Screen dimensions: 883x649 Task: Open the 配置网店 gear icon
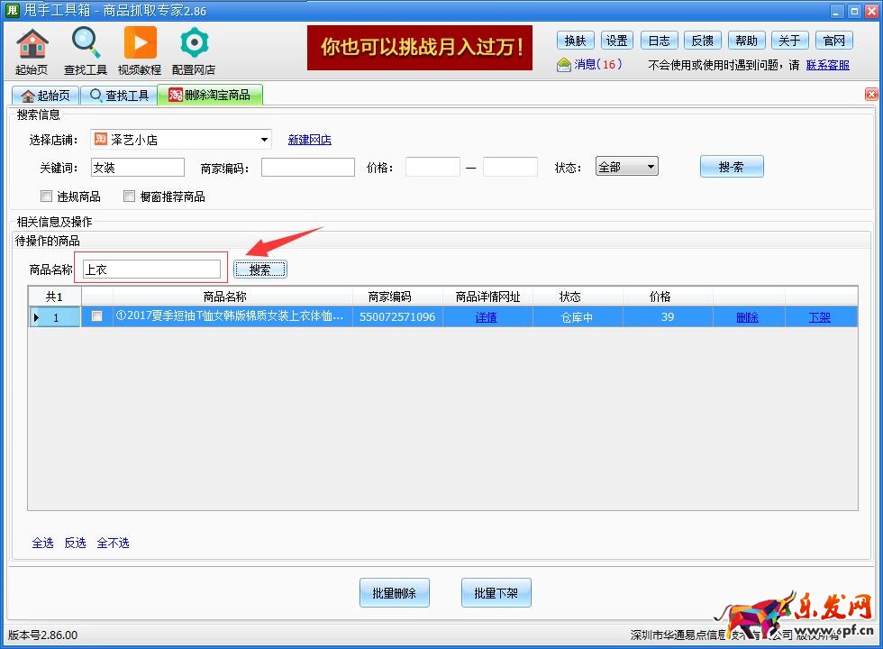[x=194, y=43]
